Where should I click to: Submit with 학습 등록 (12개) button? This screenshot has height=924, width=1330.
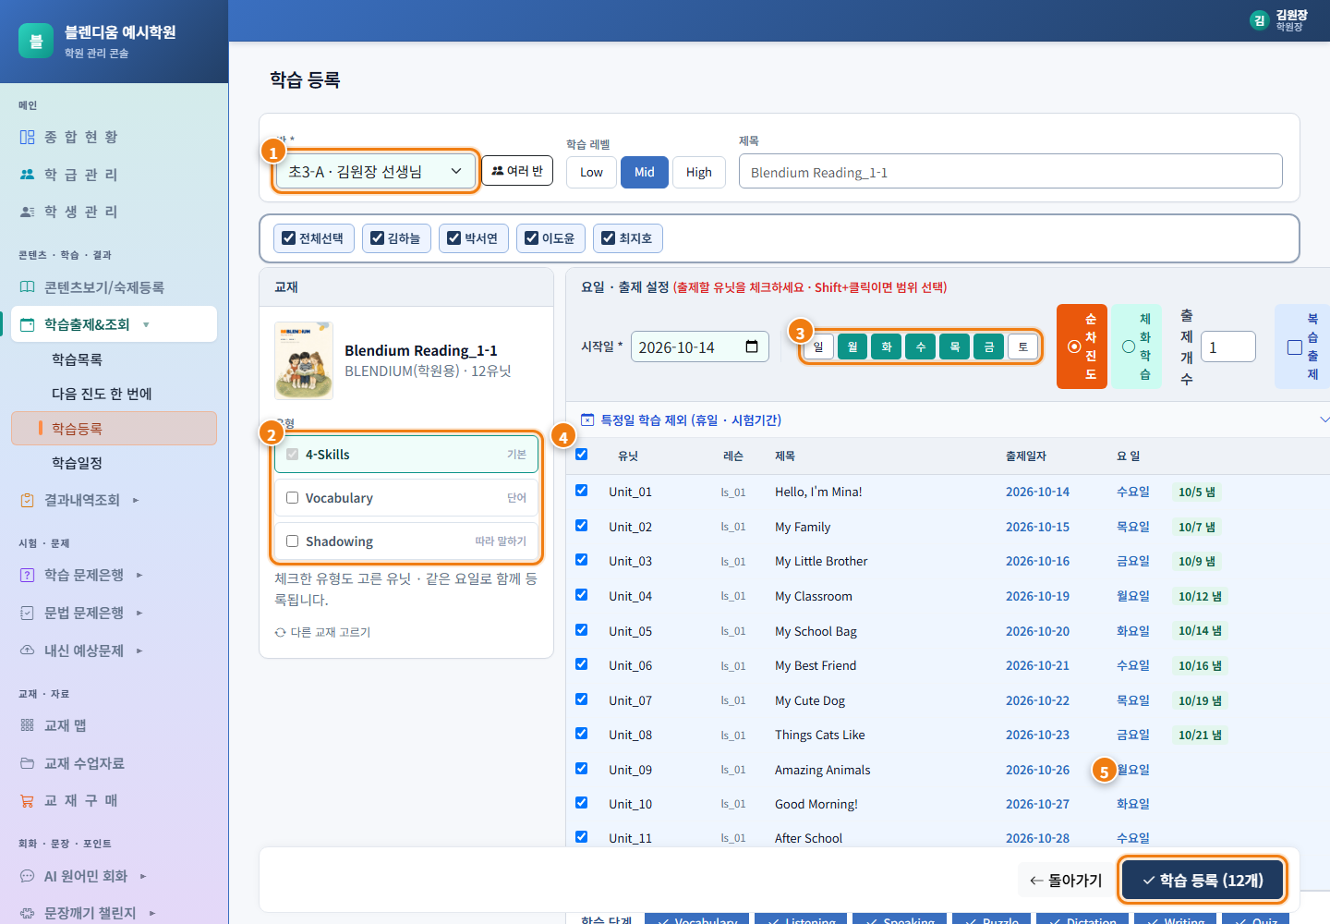1203,881
